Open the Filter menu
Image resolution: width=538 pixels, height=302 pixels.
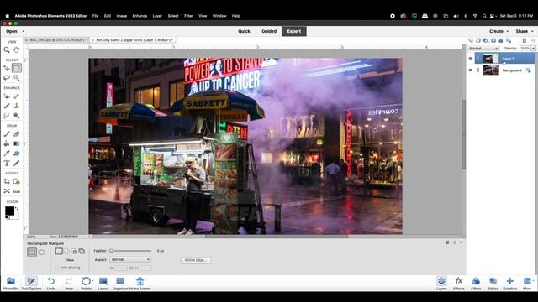[188, 16]
